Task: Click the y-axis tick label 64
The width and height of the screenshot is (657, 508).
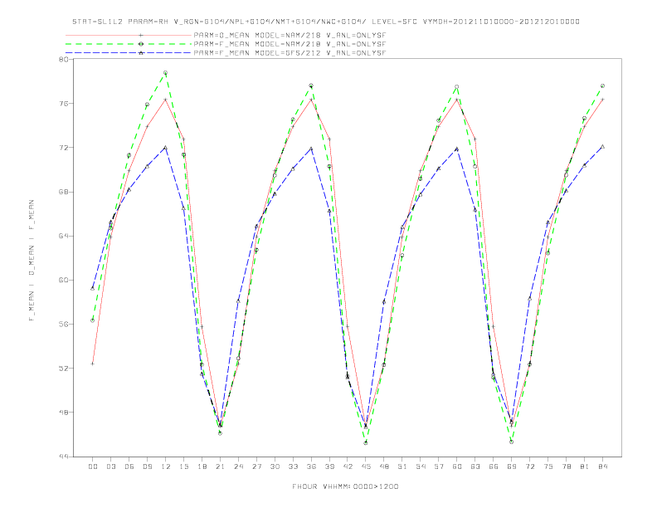Action: [64, 236]
